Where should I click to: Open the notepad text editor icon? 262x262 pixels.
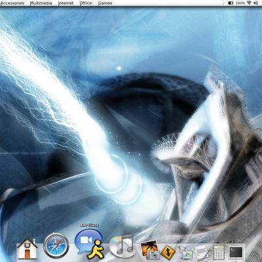[x=202, y=252]
